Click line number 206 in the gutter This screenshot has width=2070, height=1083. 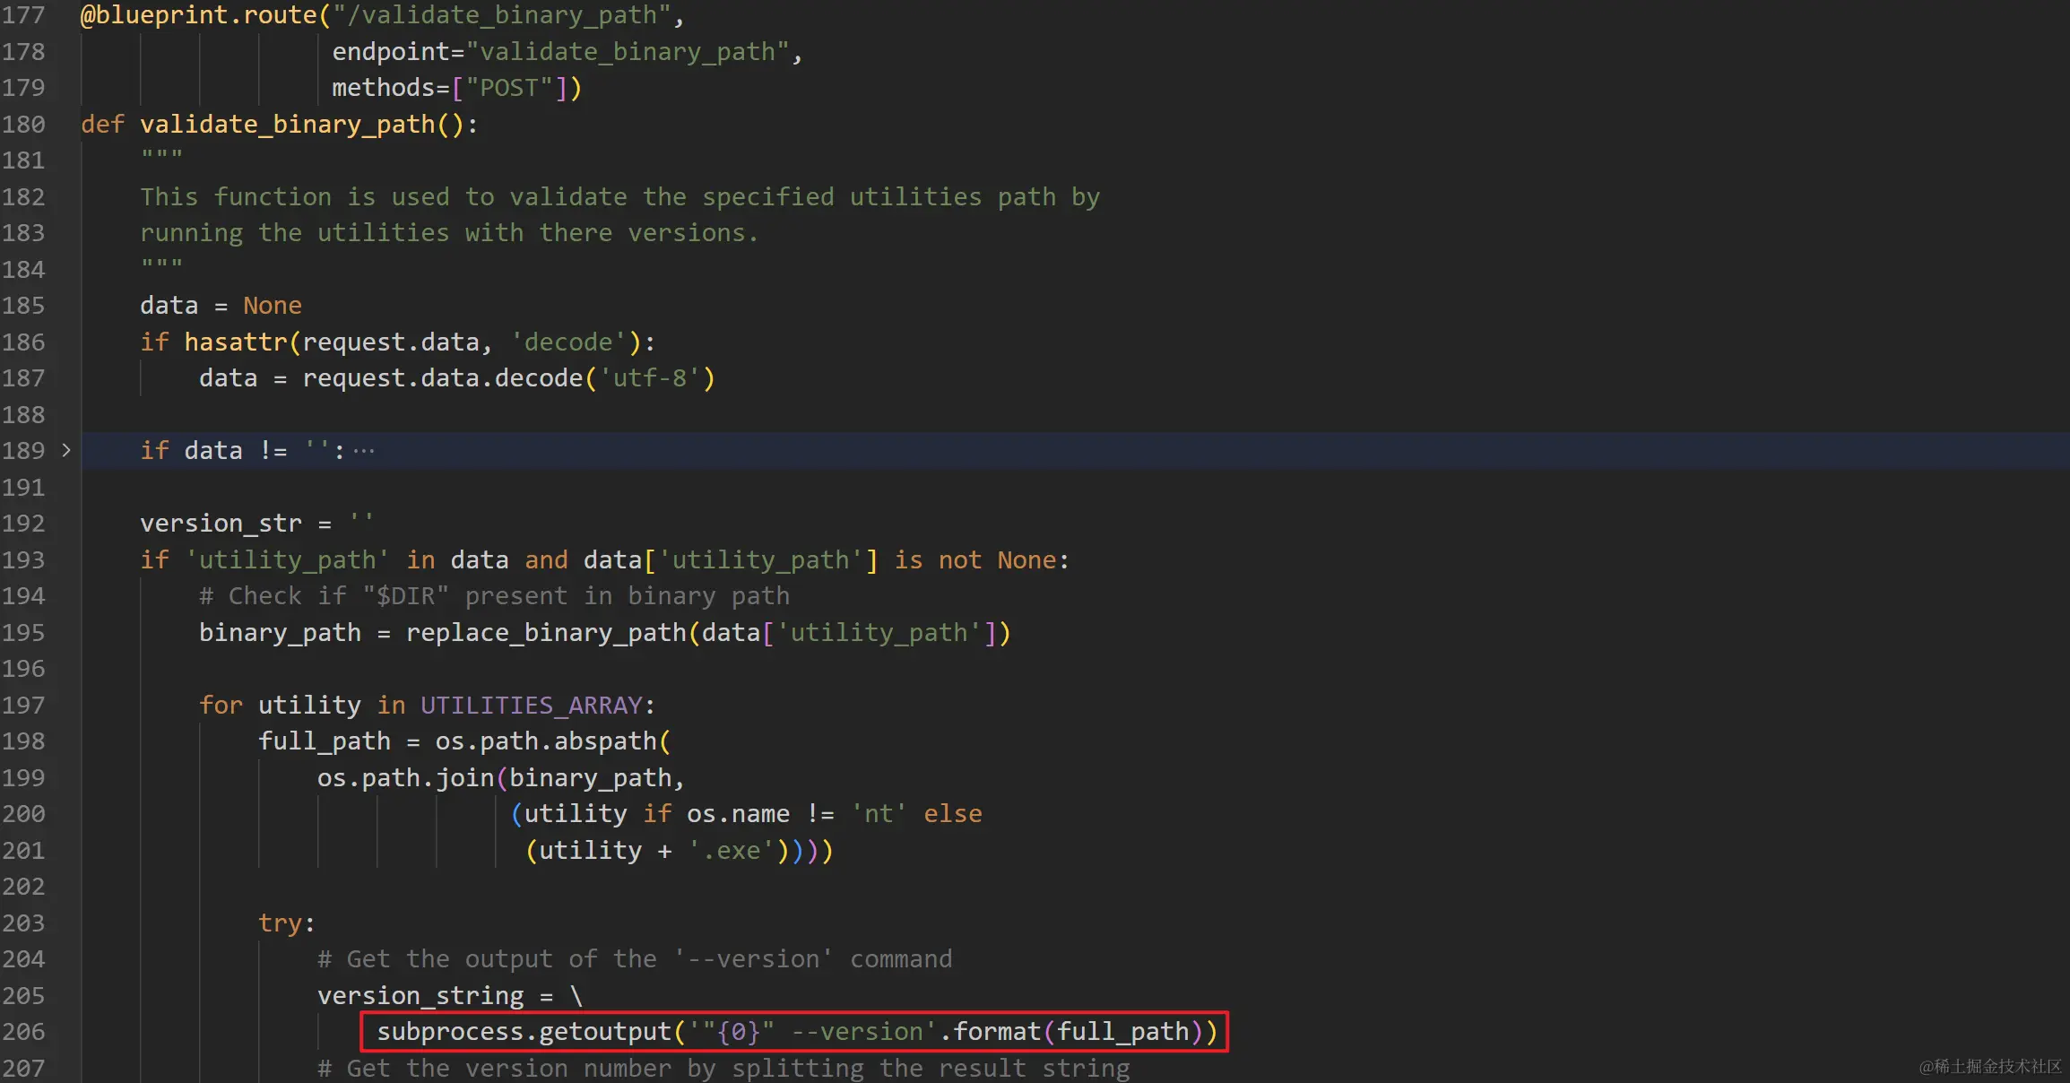pyautogui.click(x=23, y=1031)
